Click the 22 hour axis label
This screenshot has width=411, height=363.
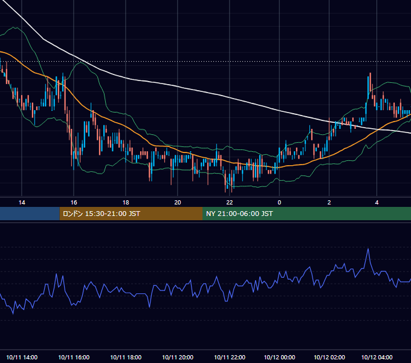pyautogui.click(x=229, y=203)
